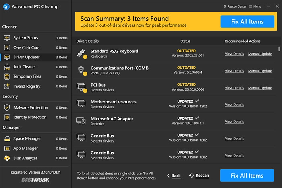282x188 pixels.
Task: View Details for Standard PS/2 Keyboard
Action: pos(234,54)
